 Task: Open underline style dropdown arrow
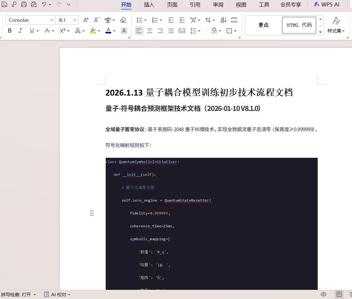click(x=38, y=31)
